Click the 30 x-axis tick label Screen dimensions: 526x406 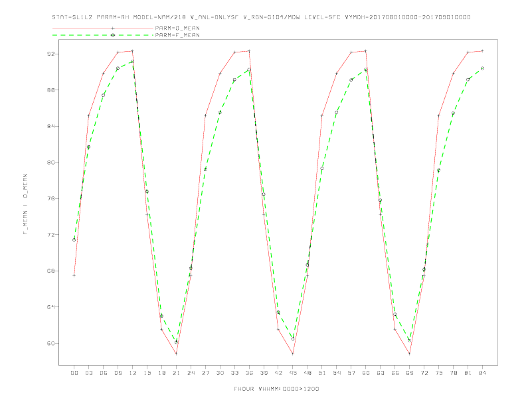[x=220, y=373]
